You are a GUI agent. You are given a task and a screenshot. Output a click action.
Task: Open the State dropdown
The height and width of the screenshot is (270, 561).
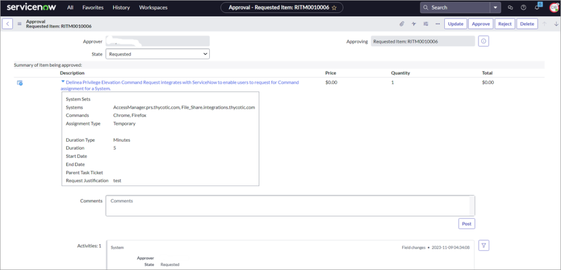tap(157, 54)
